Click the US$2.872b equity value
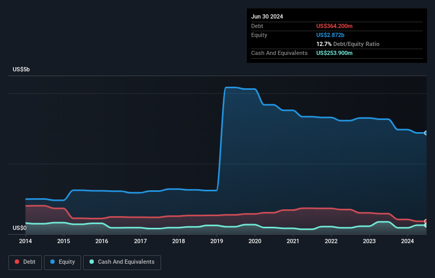Screen dimensions: 435x278 point(330,35)
